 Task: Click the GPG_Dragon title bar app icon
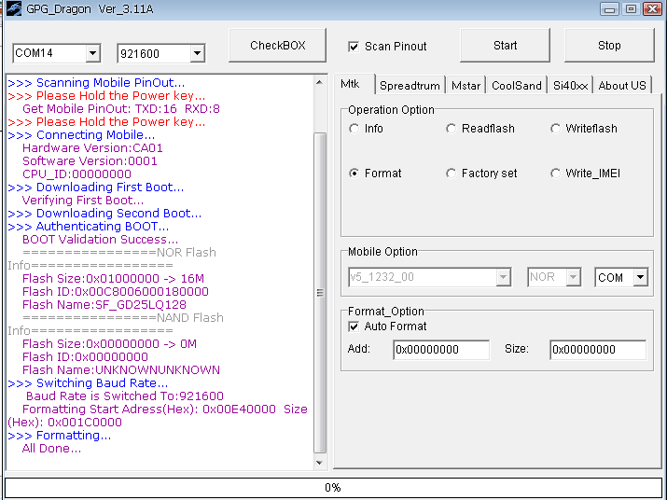tap(13, 9)
